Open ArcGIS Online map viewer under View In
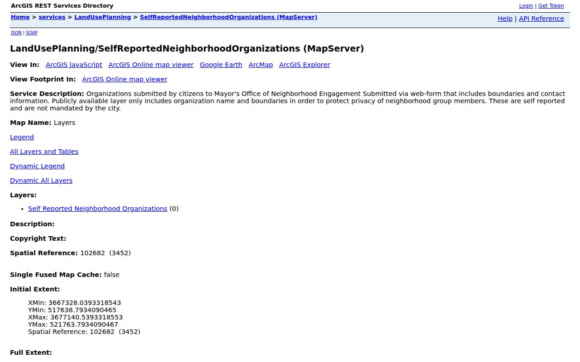580x362 pixels. point(151,65)
